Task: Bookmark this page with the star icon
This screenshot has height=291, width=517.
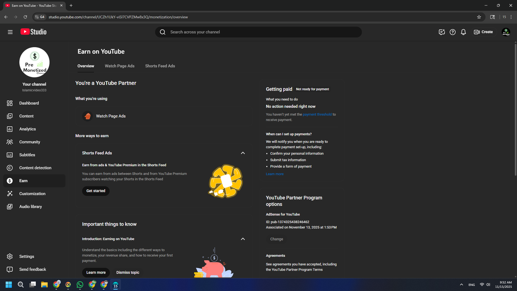Action: [x=479, y=17]
